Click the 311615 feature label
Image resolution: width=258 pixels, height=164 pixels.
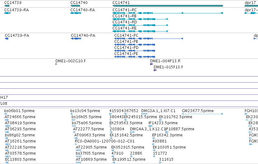point(166,159)
